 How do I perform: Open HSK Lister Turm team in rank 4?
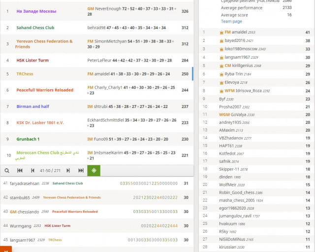click(32, 60)
